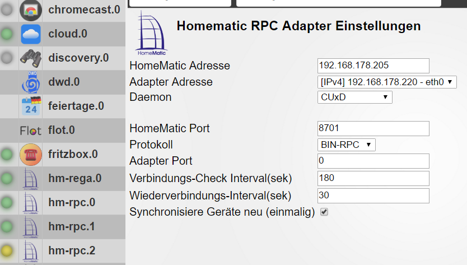Select hm-rpc.0 in the adapter list
Screen dimensions: 467x265
[x=72, y=203]
